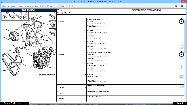
Task: Click the first magnifier zoom button in blue bar
Action: coord(24,10)
